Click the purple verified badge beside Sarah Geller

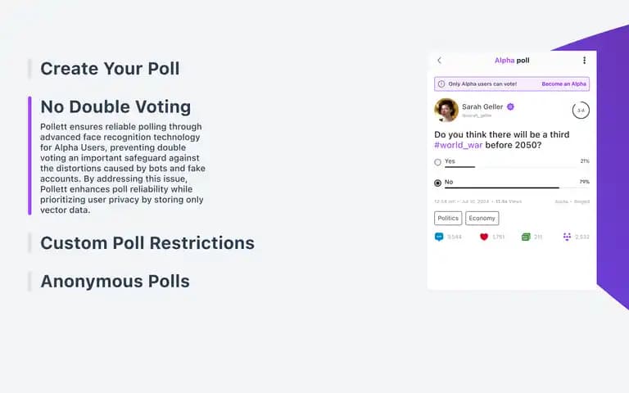click(510, 106)
